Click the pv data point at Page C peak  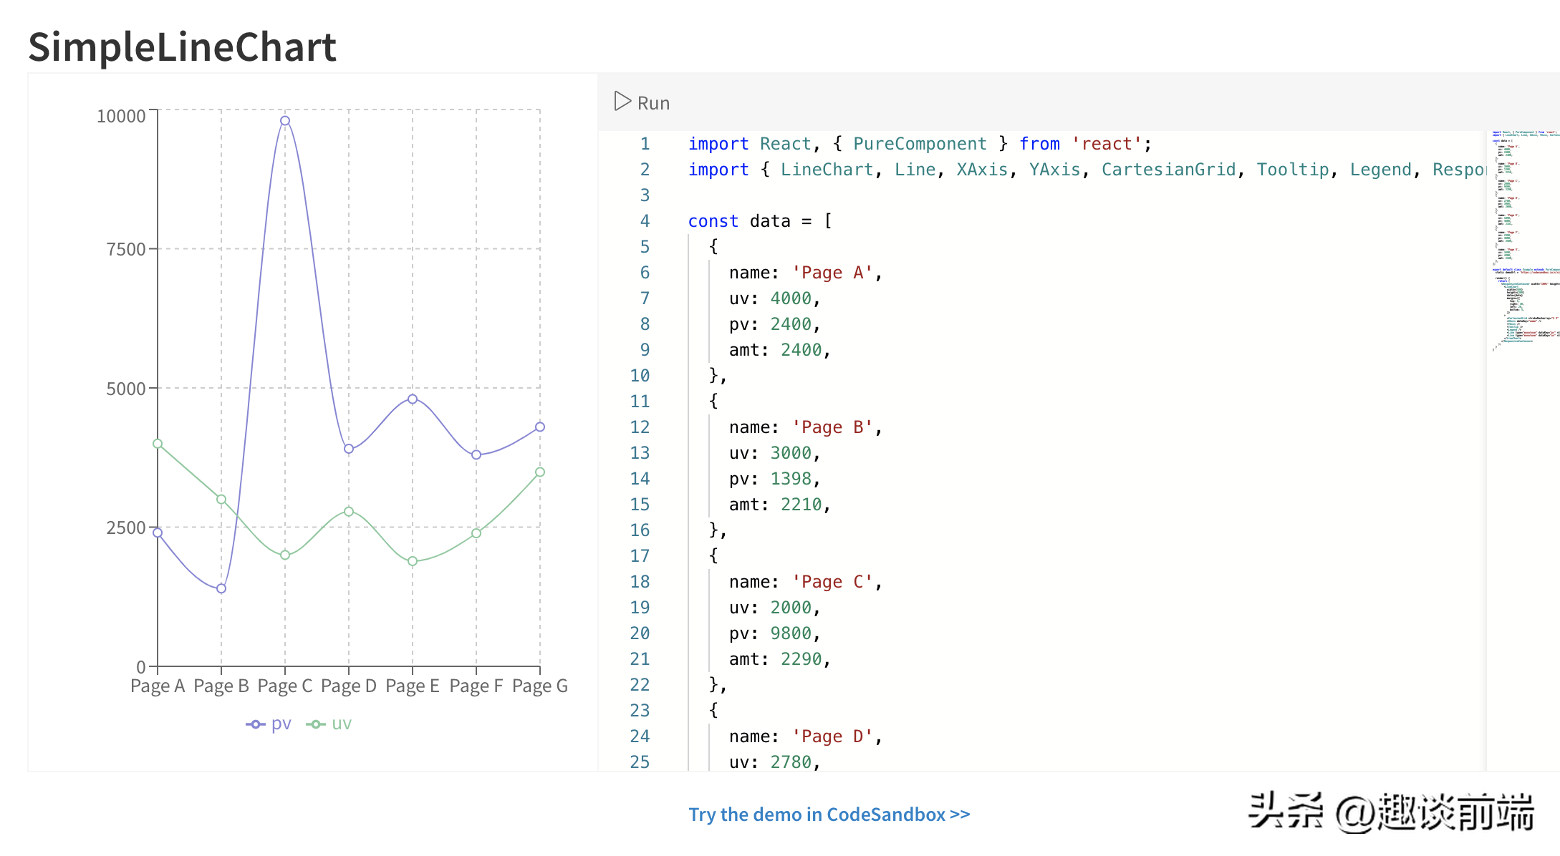click(x=285, y=121)
